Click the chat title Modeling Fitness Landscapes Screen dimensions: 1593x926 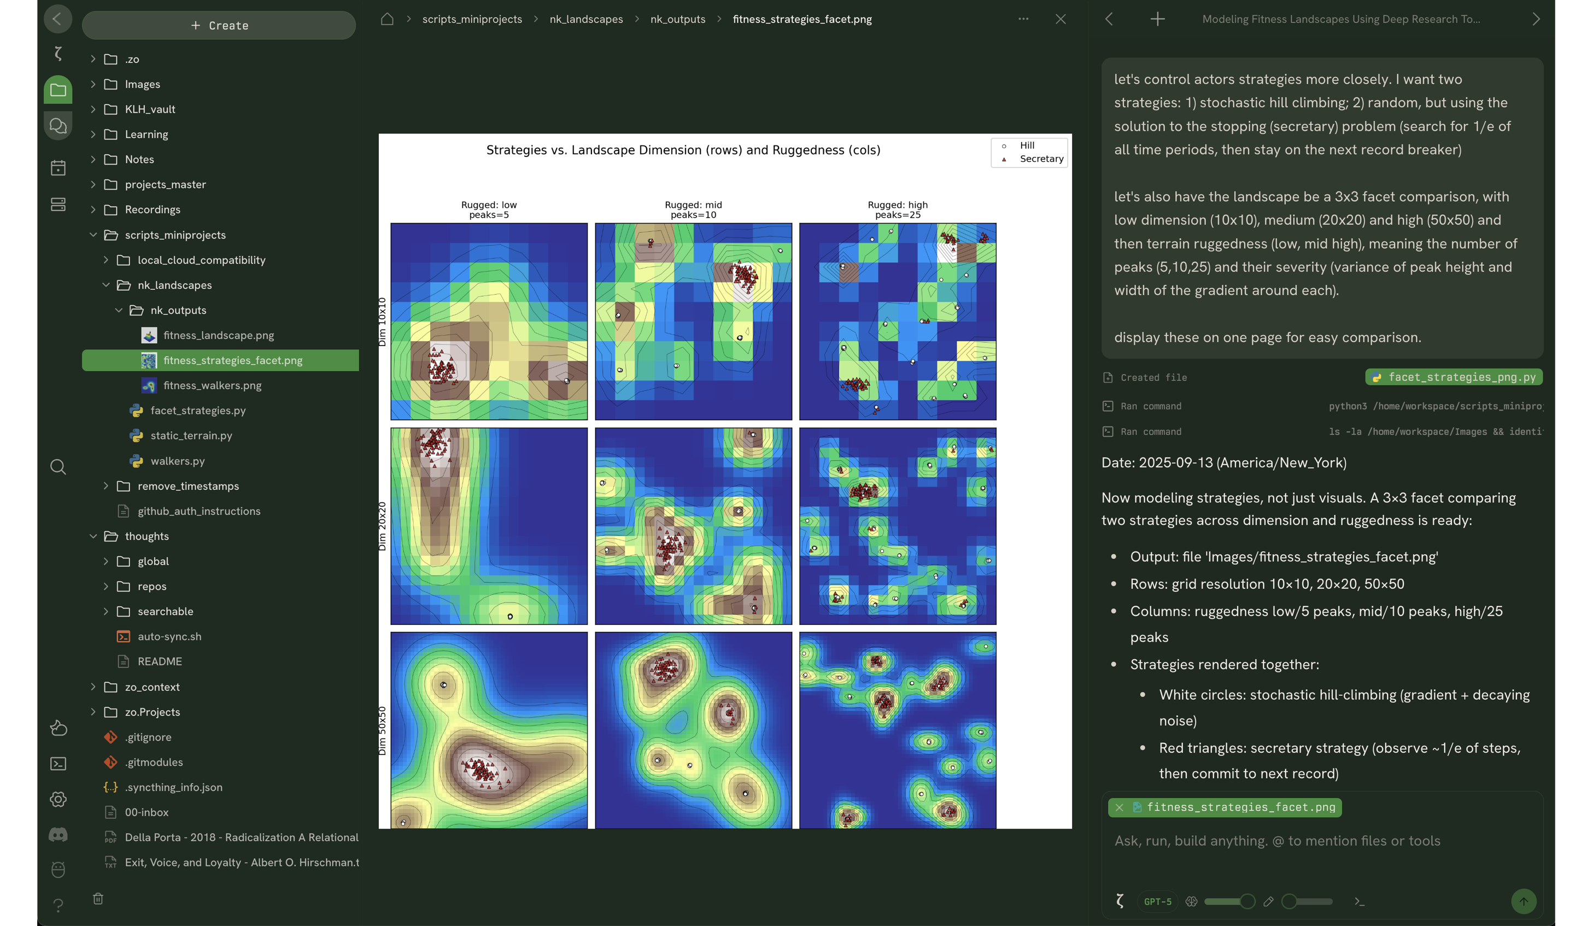[1341, 19]
